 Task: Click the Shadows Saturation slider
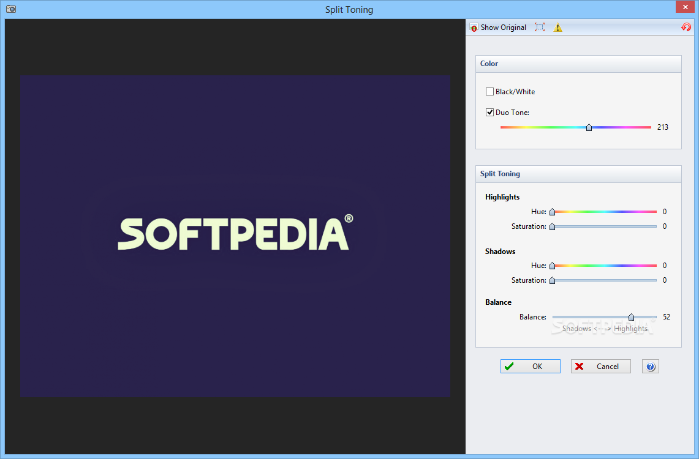604,280
